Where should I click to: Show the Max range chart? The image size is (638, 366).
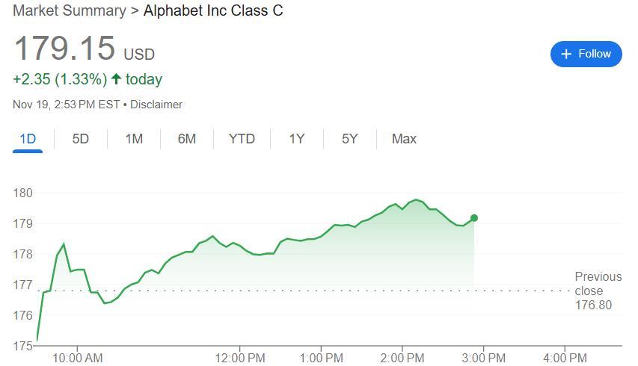pyautogui.click(x=404, y=139)
